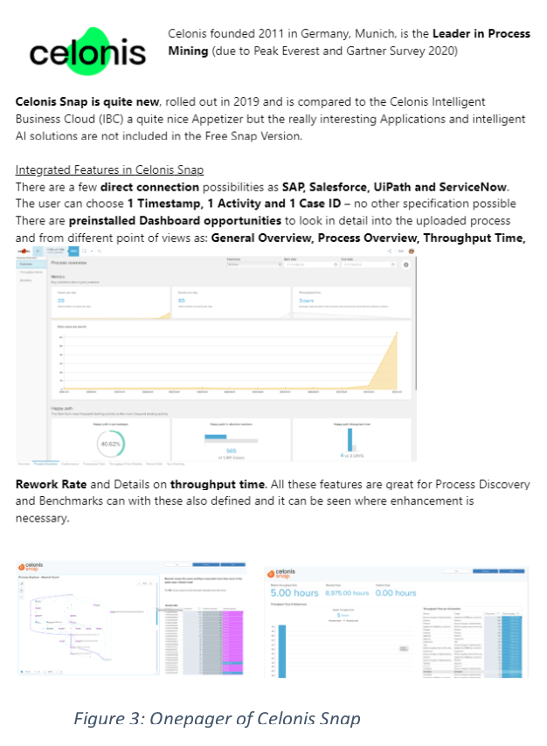Click the 'Figure 3: Onepager of Celonis Snap' caption
The image size is (547, 746).
(x=217, y=718)
